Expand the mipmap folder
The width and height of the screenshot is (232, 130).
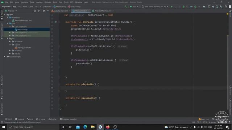(x=10, y=51)
